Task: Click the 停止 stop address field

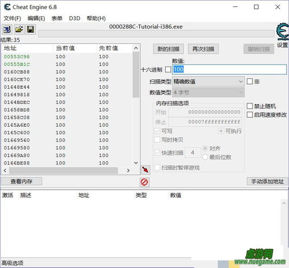Action: point(205,122)
